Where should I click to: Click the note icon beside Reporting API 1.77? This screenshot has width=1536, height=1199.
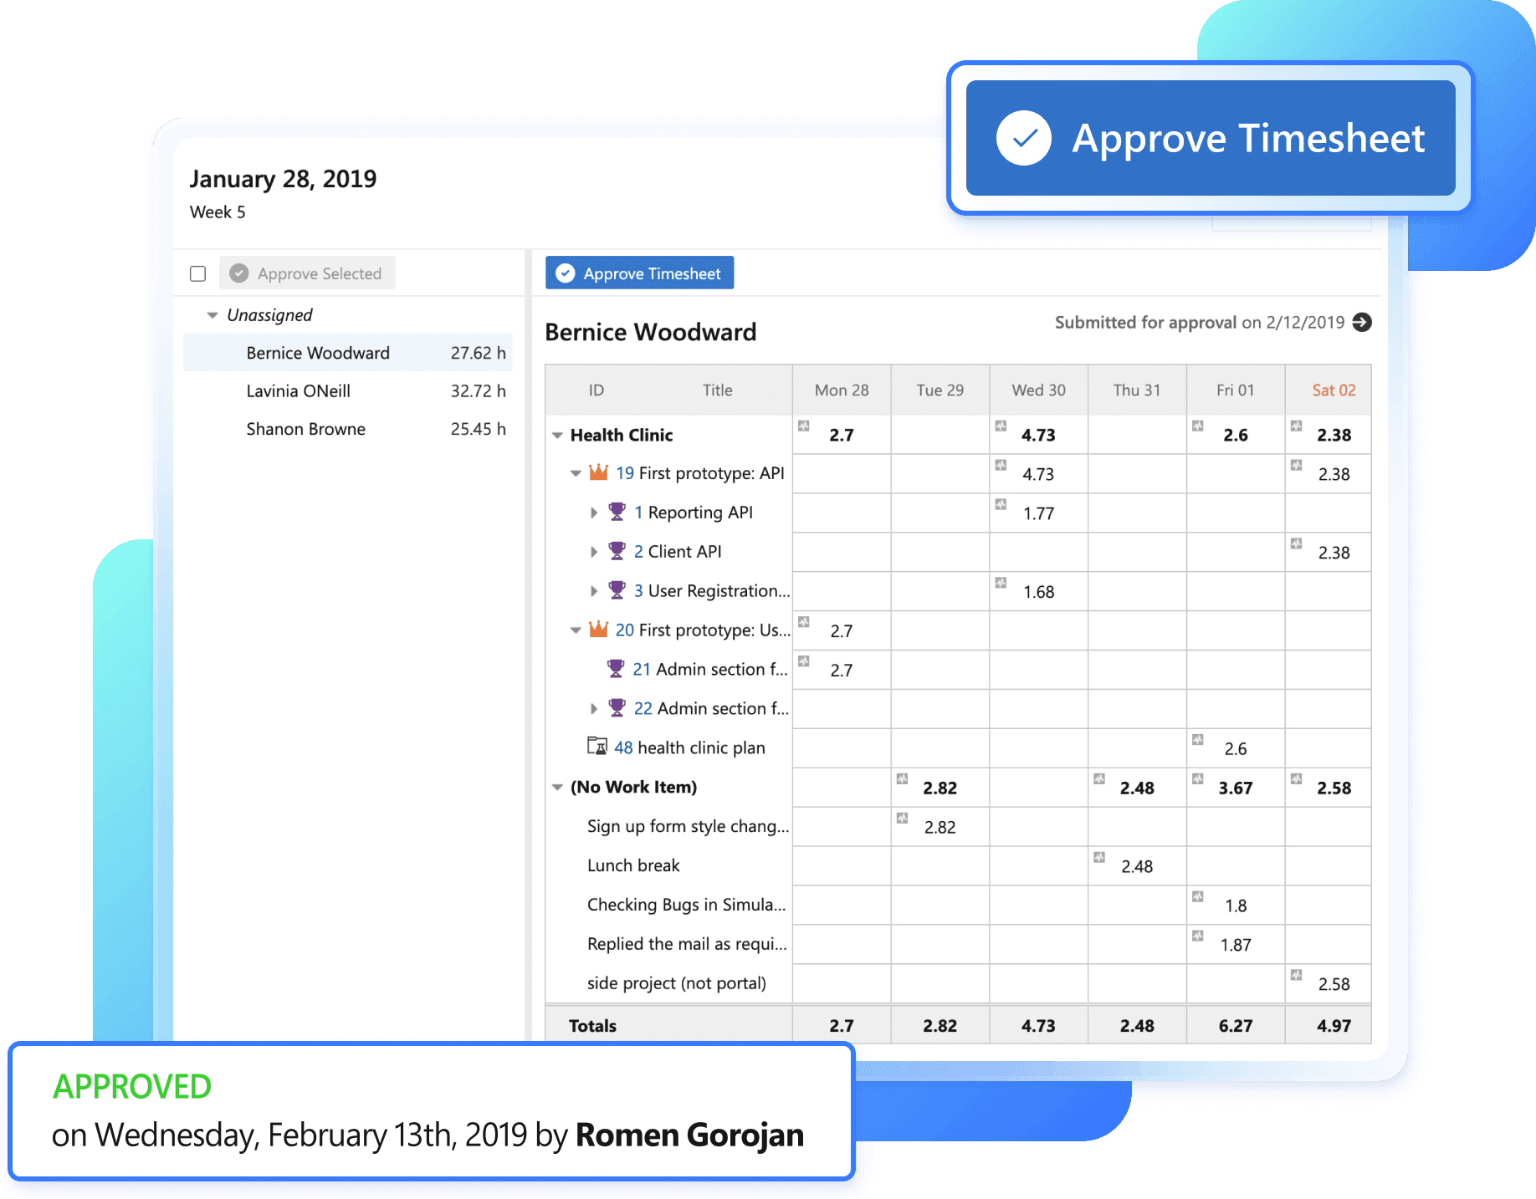click(1001, 504)
